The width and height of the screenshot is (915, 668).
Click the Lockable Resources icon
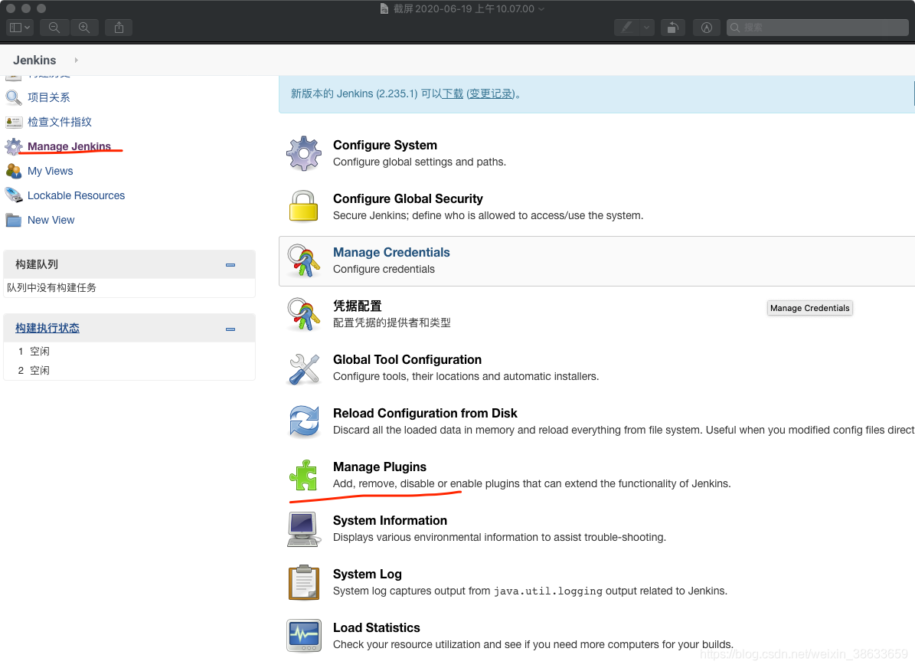click(x=14, y=195)
